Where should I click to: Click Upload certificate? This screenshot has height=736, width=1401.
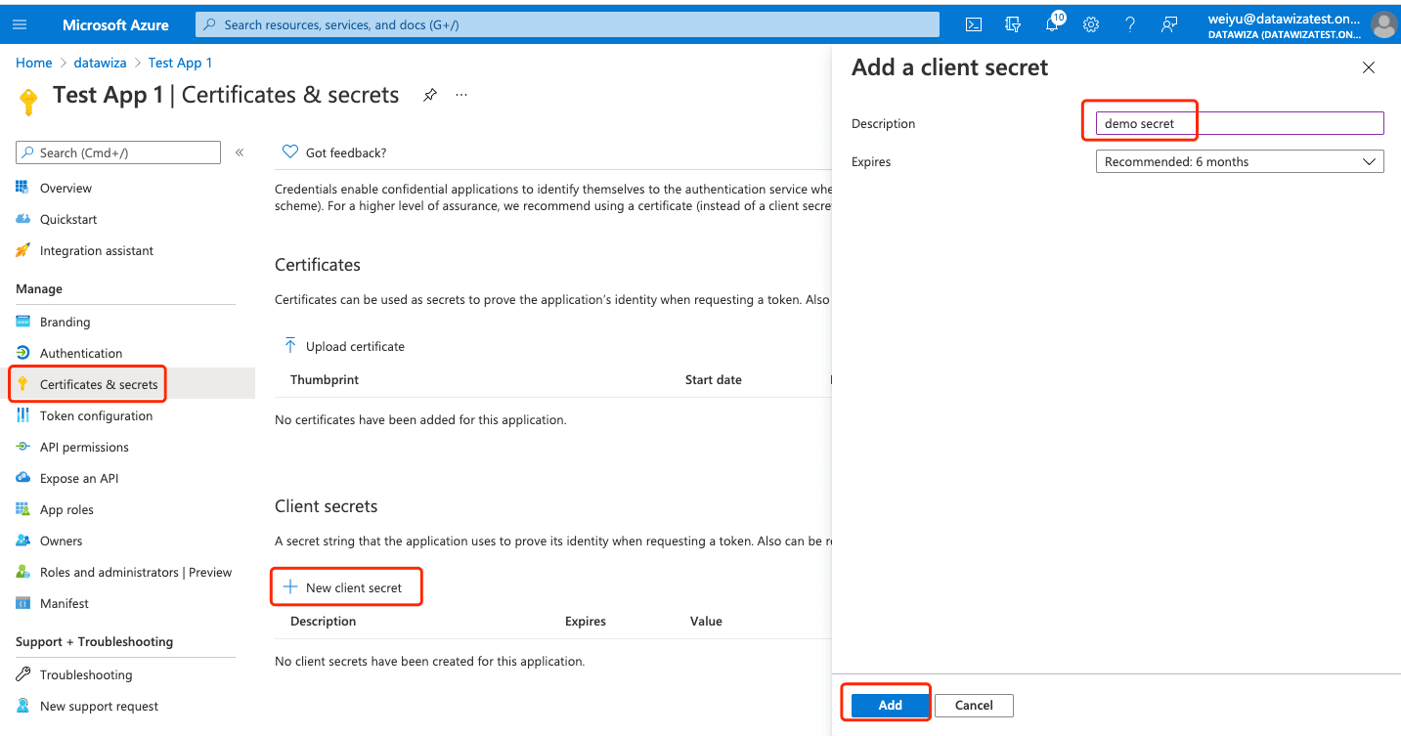(x=343, y=346)
